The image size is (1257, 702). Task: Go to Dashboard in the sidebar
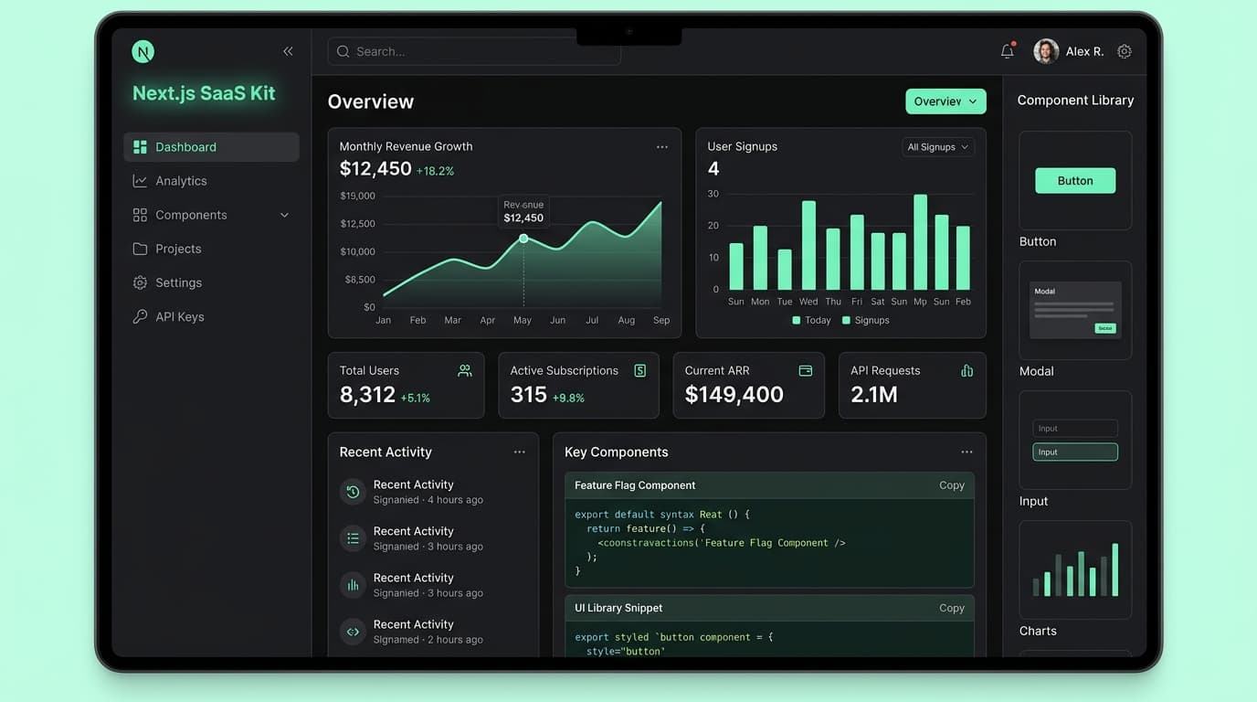[211, 147]
